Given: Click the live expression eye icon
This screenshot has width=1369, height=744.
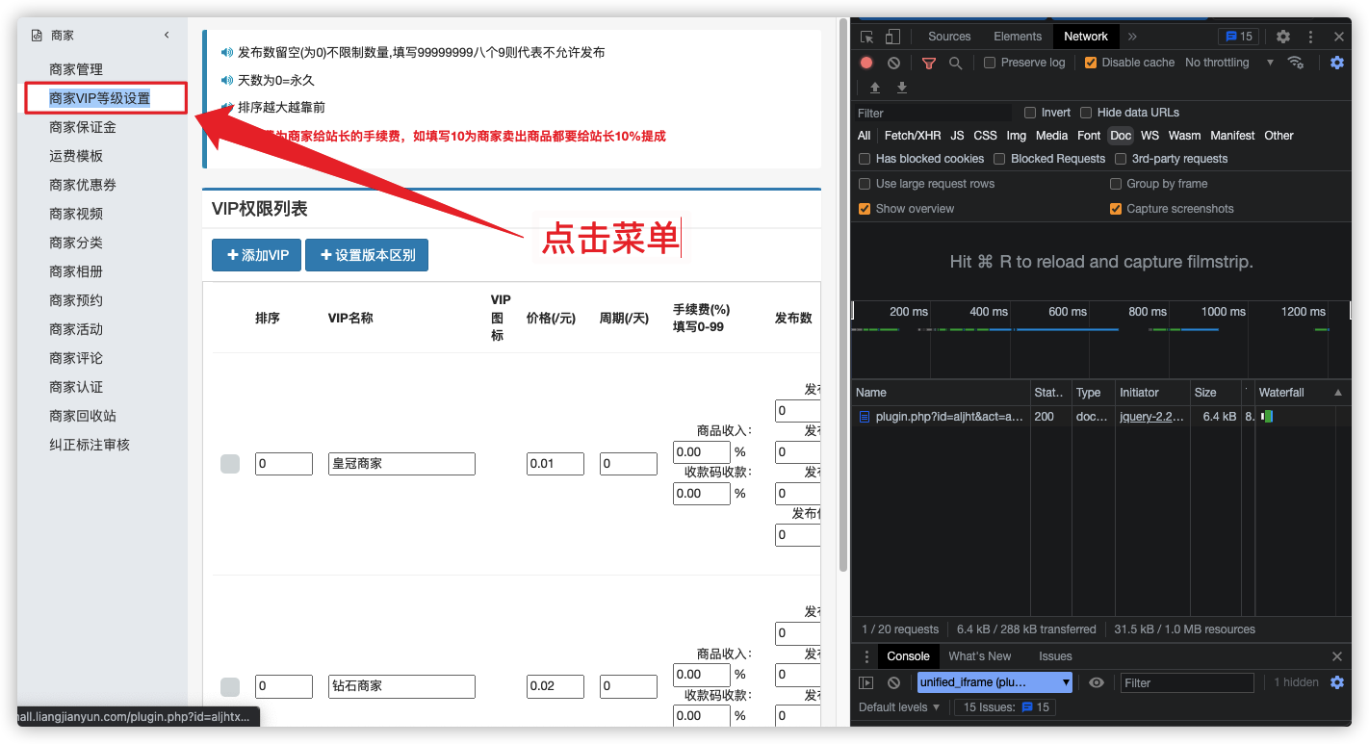Looking at the screenshot, I should coord(1097,682).
